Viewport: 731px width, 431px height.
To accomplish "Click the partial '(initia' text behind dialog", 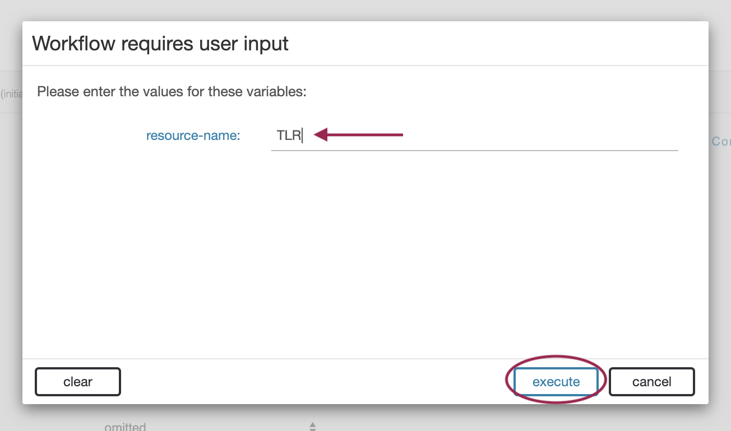I will click(11, 93).
